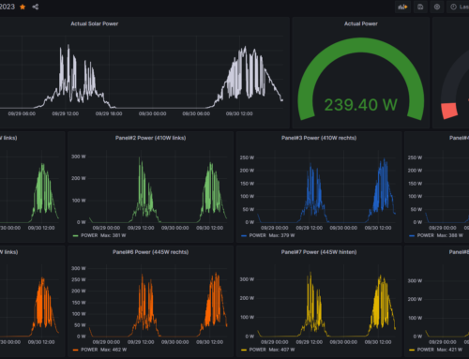Star the dashboard as favorite
Screen dimensions: 469x359
(23, 7)
